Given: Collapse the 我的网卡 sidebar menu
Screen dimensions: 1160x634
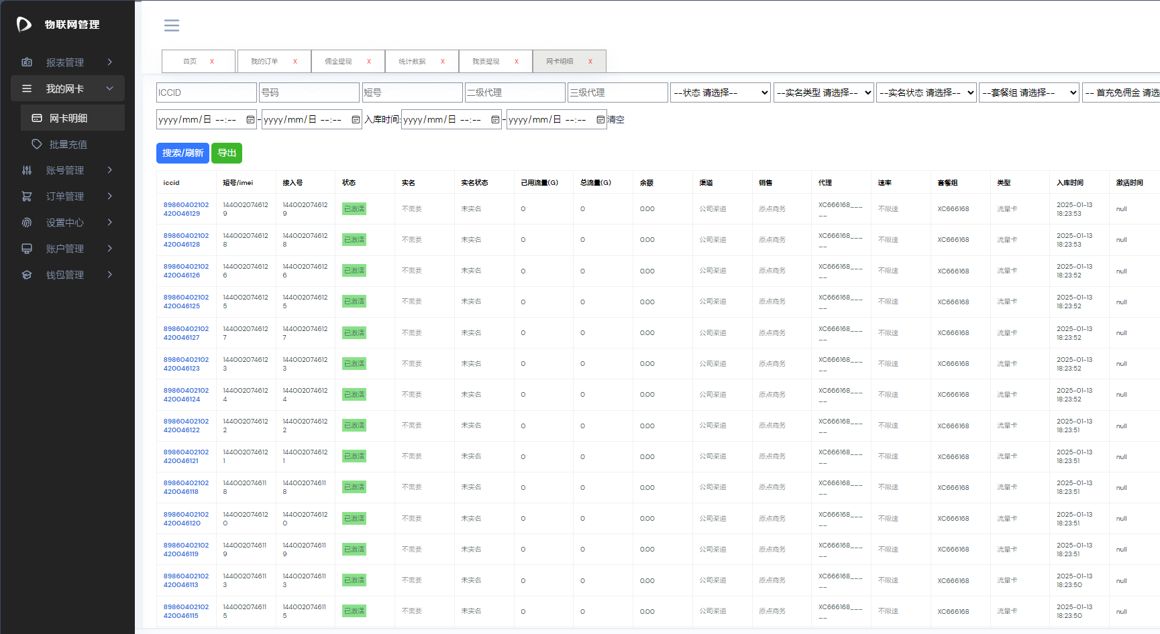Looking at the screenshot, I should [x=110, y=88].
